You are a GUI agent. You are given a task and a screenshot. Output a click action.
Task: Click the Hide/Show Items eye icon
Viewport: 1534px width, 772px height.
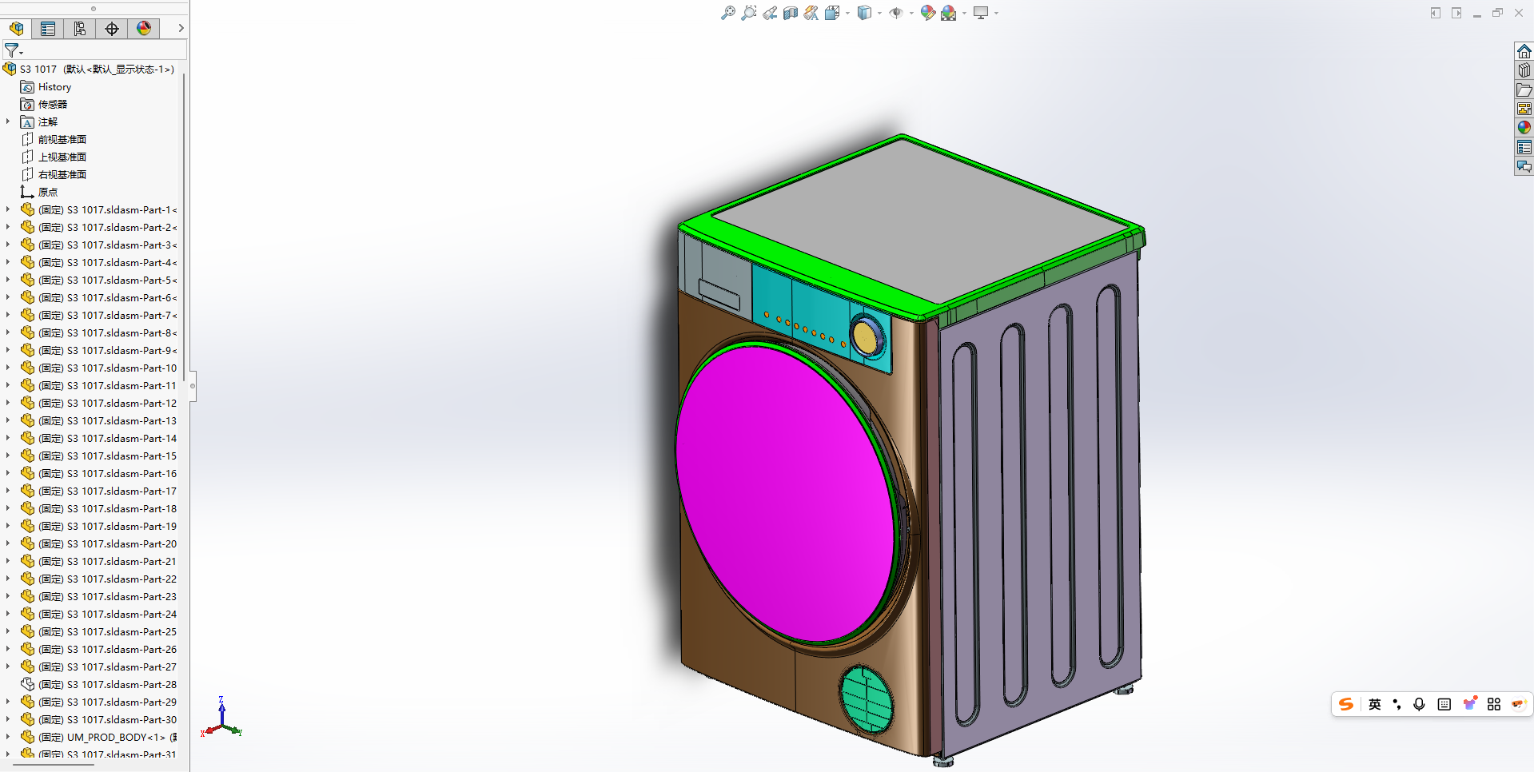click(x=896, y=13)
